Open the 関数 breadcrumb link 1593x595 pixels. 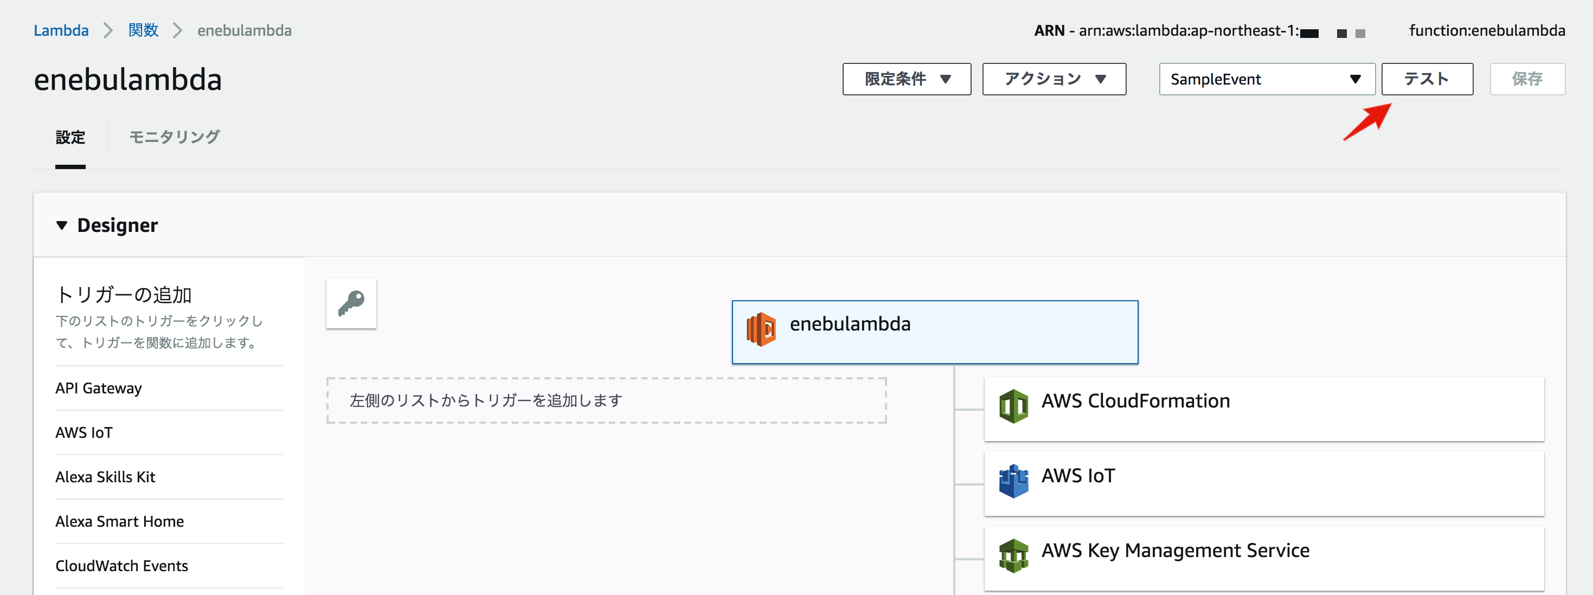click(x=143, y=30)
